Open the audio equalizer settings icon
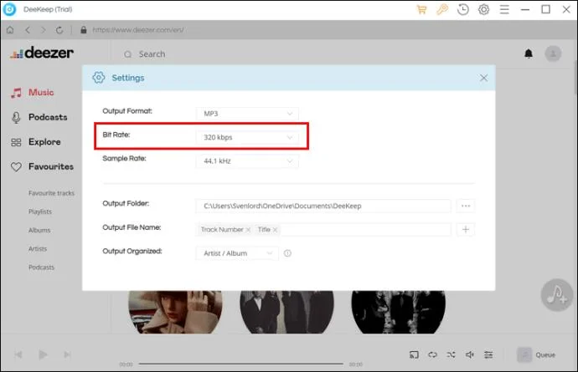578x372 pixels. coord(488,354)
